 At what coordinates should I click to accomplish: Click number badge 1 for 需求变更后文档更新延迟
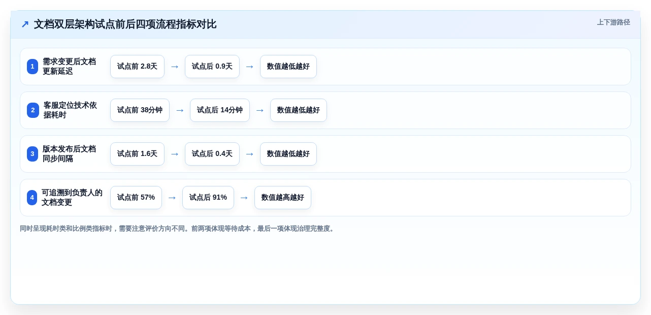pyautogui.click(x=32, y=67)
